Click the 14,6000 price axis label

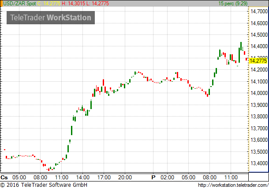(259, 23)
